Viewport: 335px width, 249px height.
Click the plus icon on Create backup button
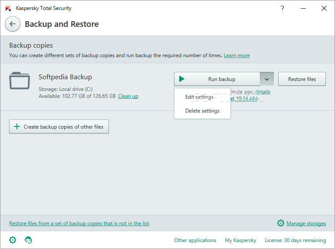click(x=17, y=126)
